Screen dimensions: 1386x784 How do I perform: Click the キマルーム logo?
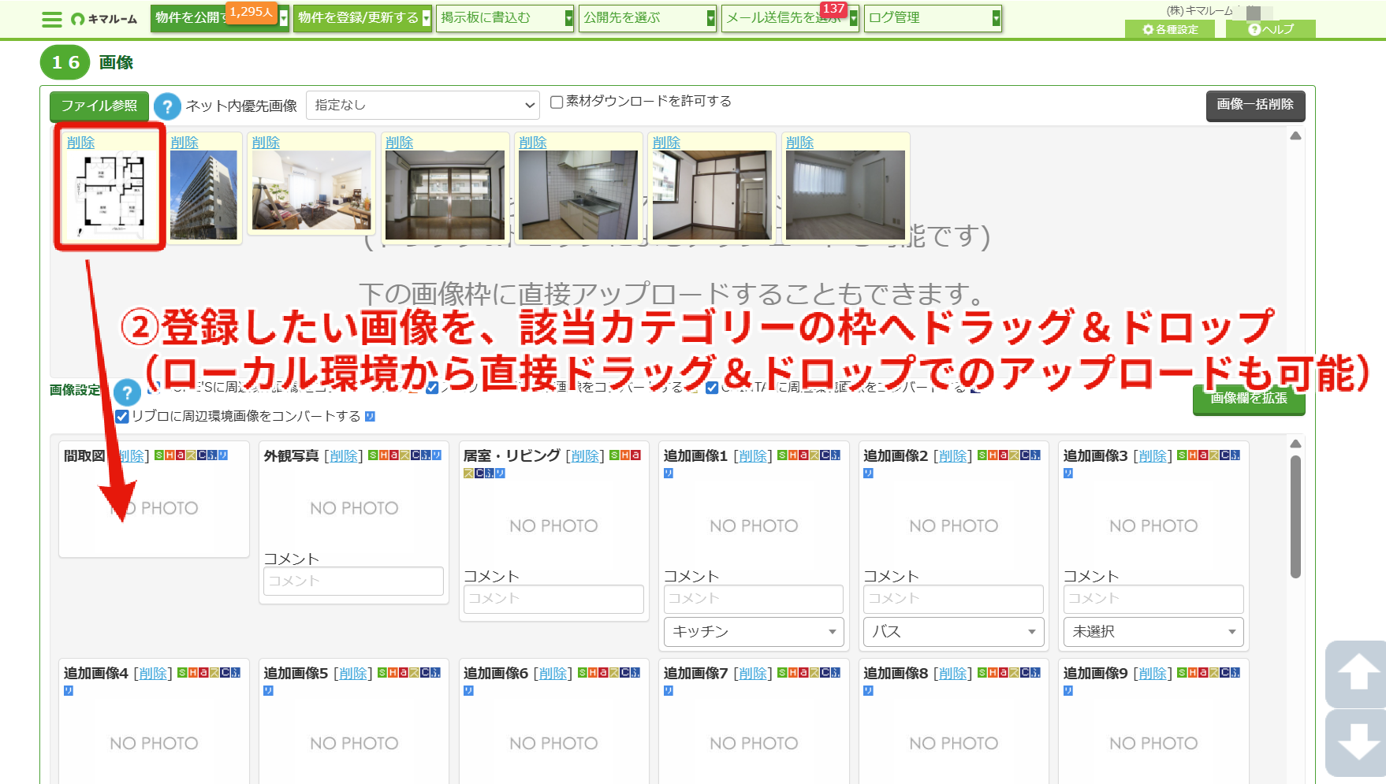104,19
